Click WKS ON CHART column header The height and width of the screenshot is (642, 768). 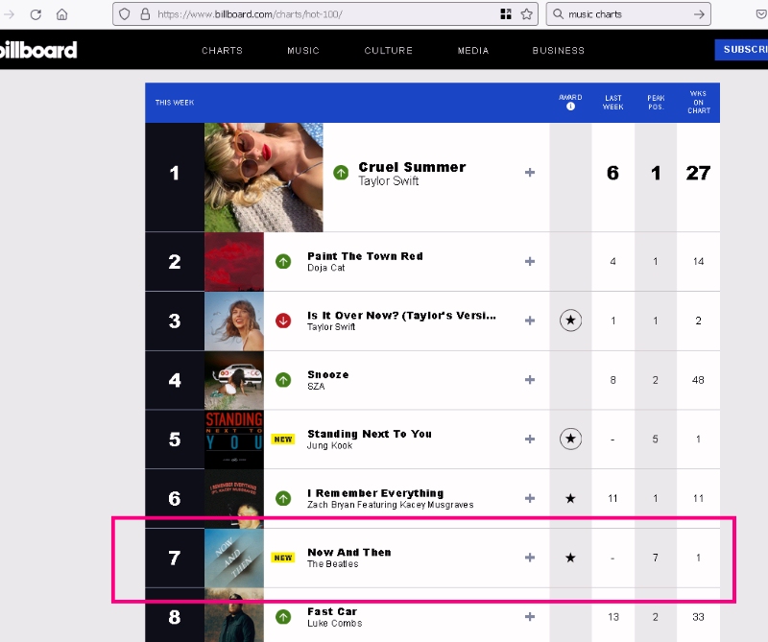pos(699,102)
